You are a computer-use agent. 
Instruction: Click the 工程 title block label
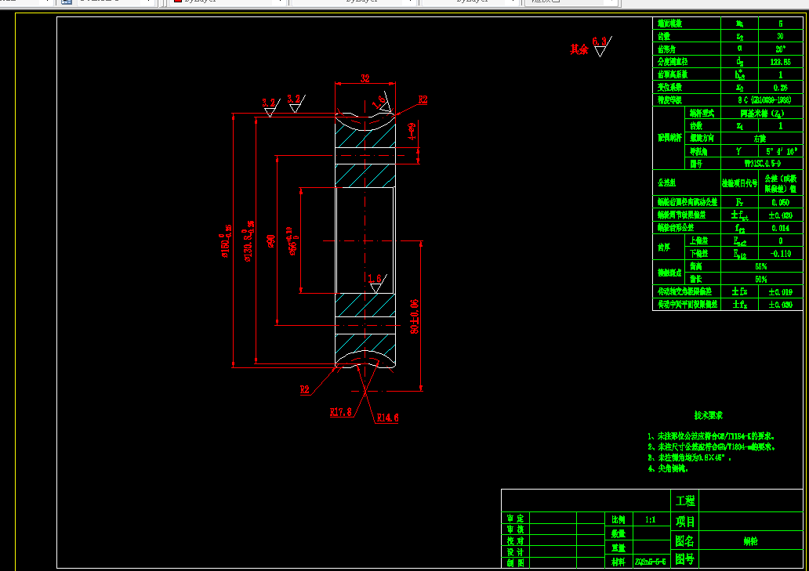[x=685, y=501]
